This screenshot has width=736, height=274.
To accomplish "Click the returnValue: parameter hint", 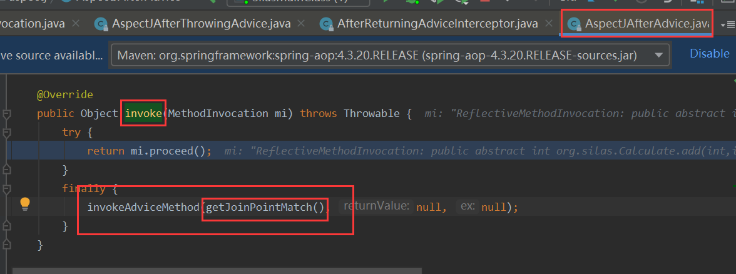I will [376, 206].
